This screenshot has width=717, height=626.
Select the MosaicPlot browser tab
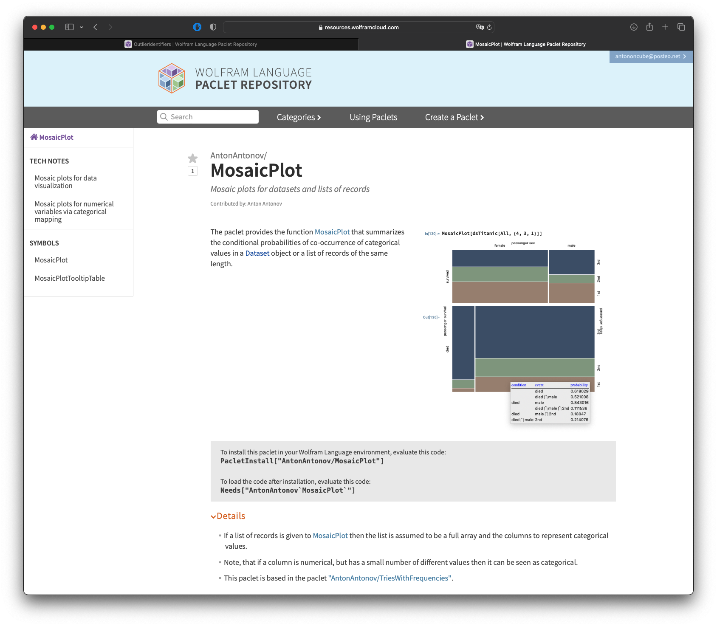pos(526,44)
